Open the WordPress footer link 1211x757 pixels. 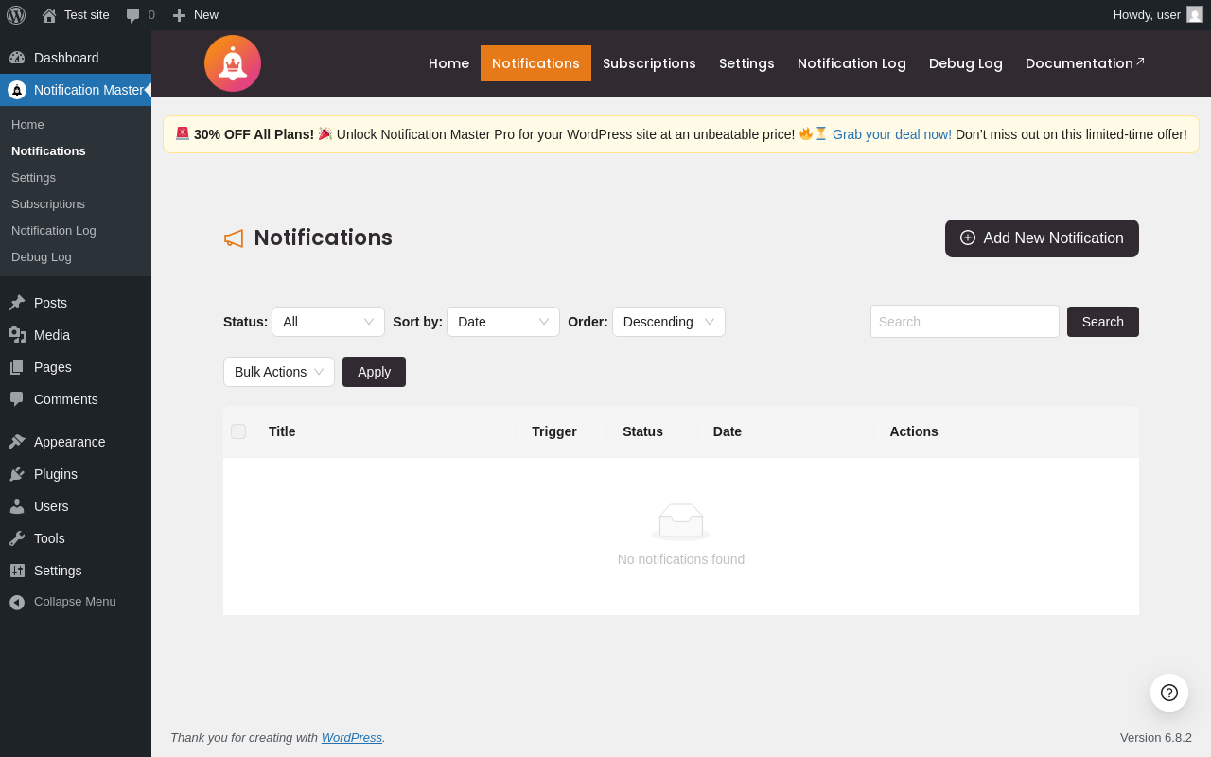[x=352, y=737]
